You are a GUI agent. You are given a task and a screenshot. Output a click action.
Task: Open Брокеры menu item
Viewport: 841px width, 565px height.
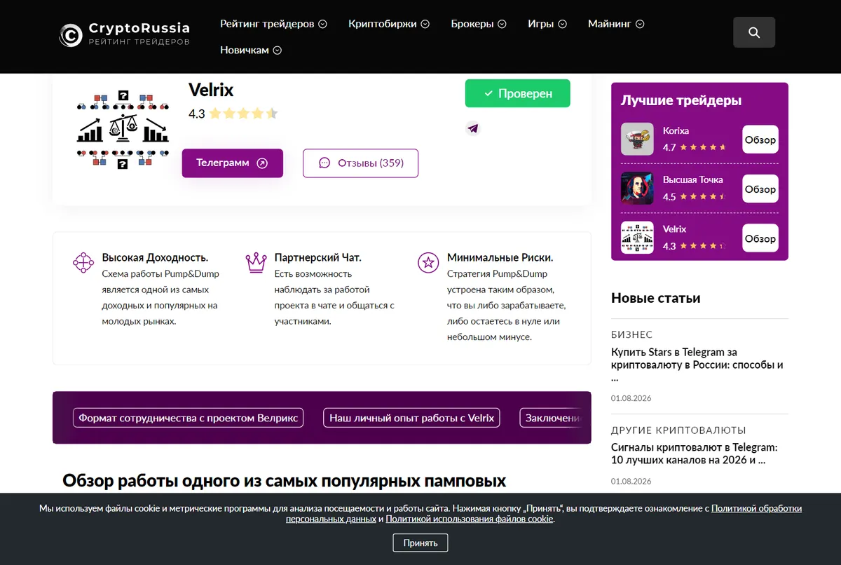472,24
